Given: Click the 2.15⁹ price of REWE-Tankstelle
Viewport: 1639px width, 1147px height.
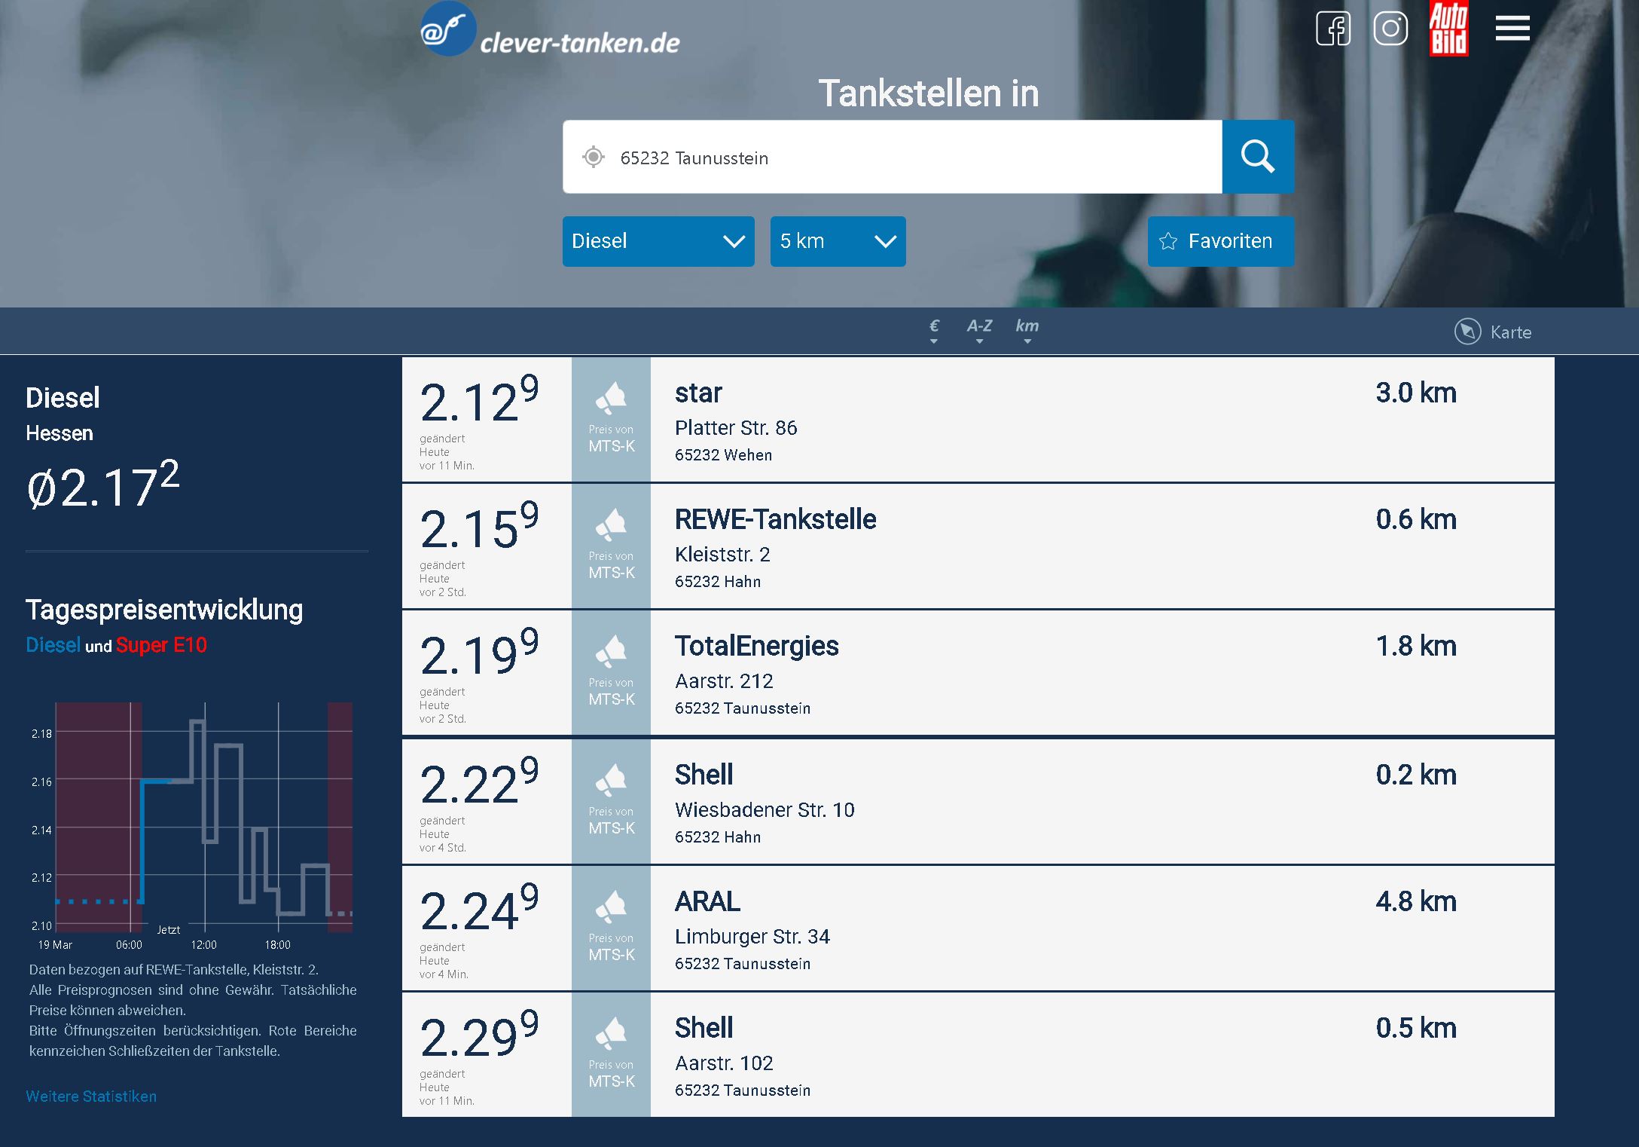Looking at the screenshot, I should (x=479, y=525).
